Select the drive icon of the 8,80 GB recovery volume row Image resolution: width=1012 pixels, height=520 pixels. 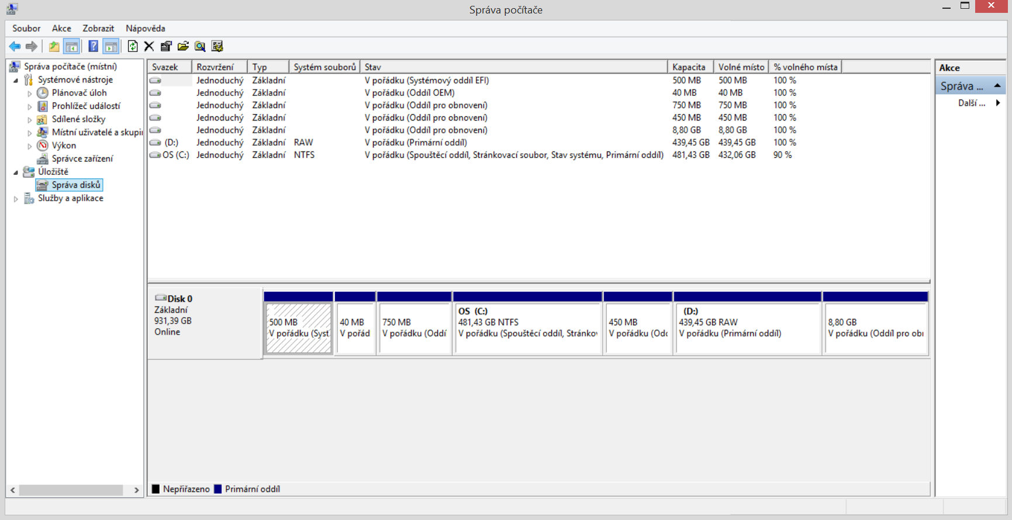155,130
